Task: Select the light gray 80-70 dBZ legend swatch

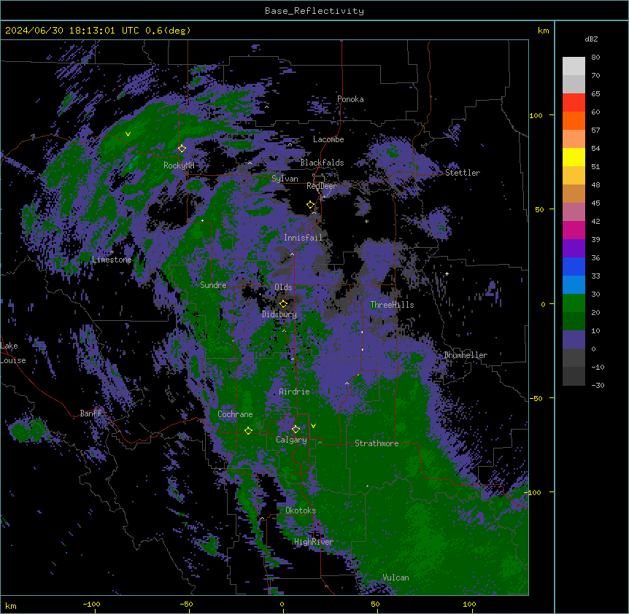Action: click(574, 66)
